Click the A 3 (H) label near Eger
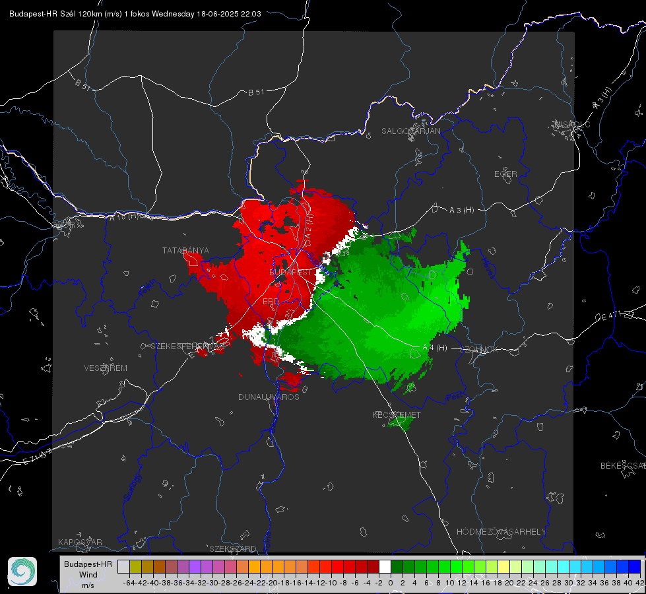 tap(461, 211)
